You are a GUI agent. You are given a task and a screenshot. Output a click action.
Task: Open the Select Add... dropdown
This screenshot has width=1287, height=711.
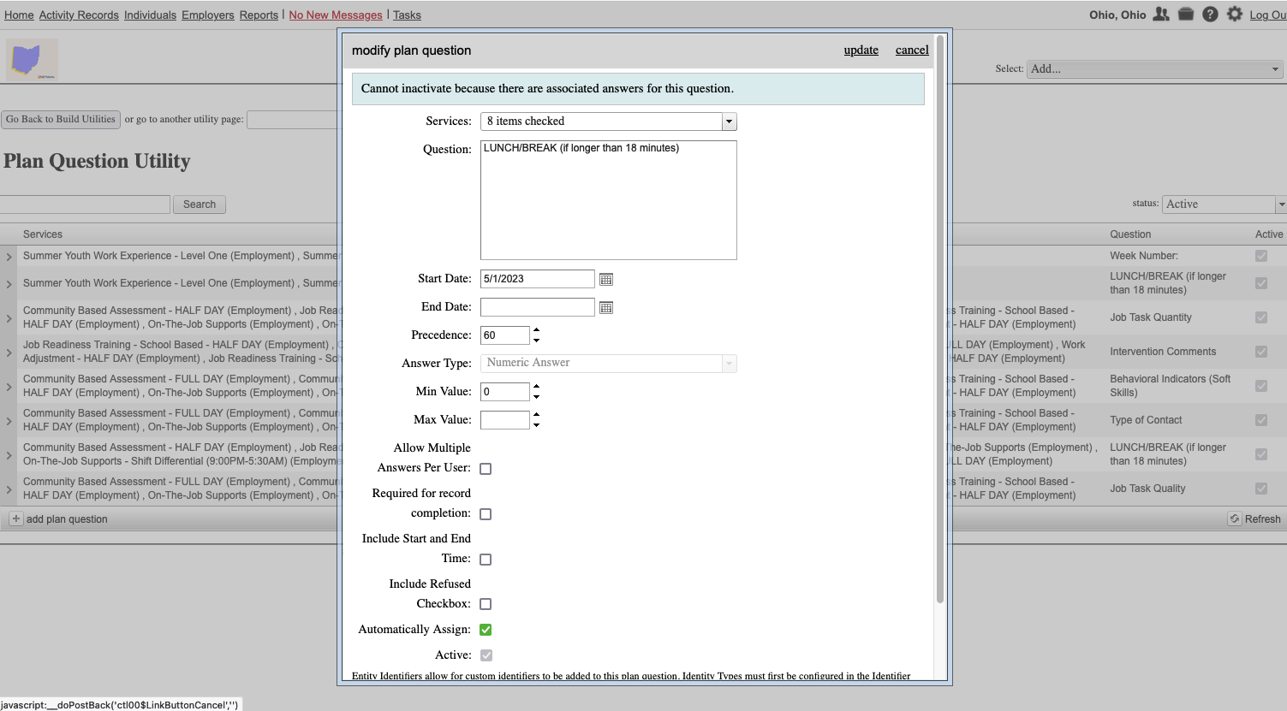click(1154, 68)
